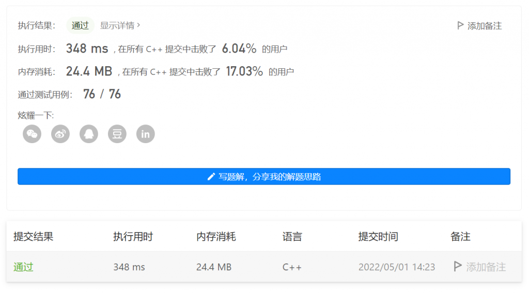529x294 pixels.
Task: Click the 76 / 76 test case count
Action: (102, 94)
